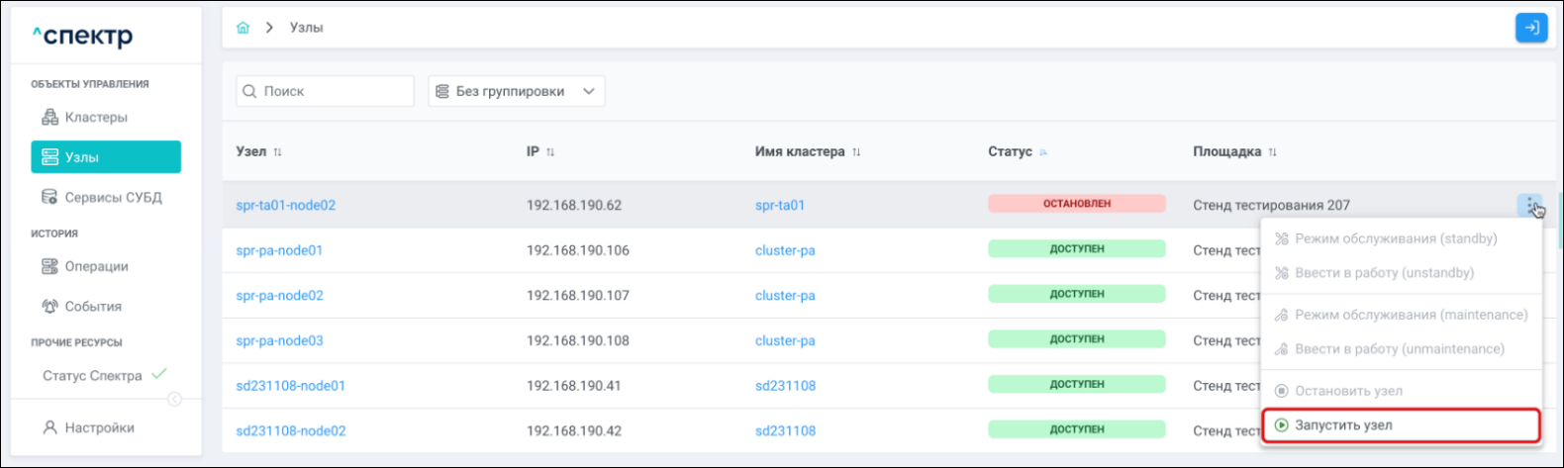Open Кластеры in the sidebar
Screen dimensions: 1564x468
tap(96, 118)
